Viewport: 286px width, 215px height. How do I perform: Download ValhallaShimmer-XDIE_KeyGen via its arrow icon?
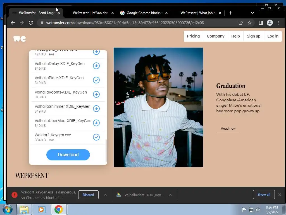point(96,109)
